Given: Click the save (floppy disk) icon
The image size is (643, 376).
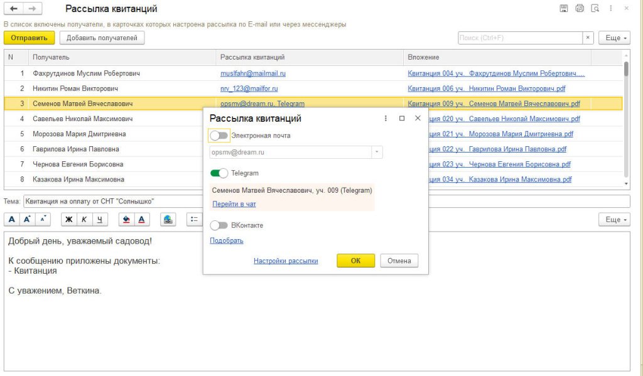Looking at the screenshot, I should point(563,9).
